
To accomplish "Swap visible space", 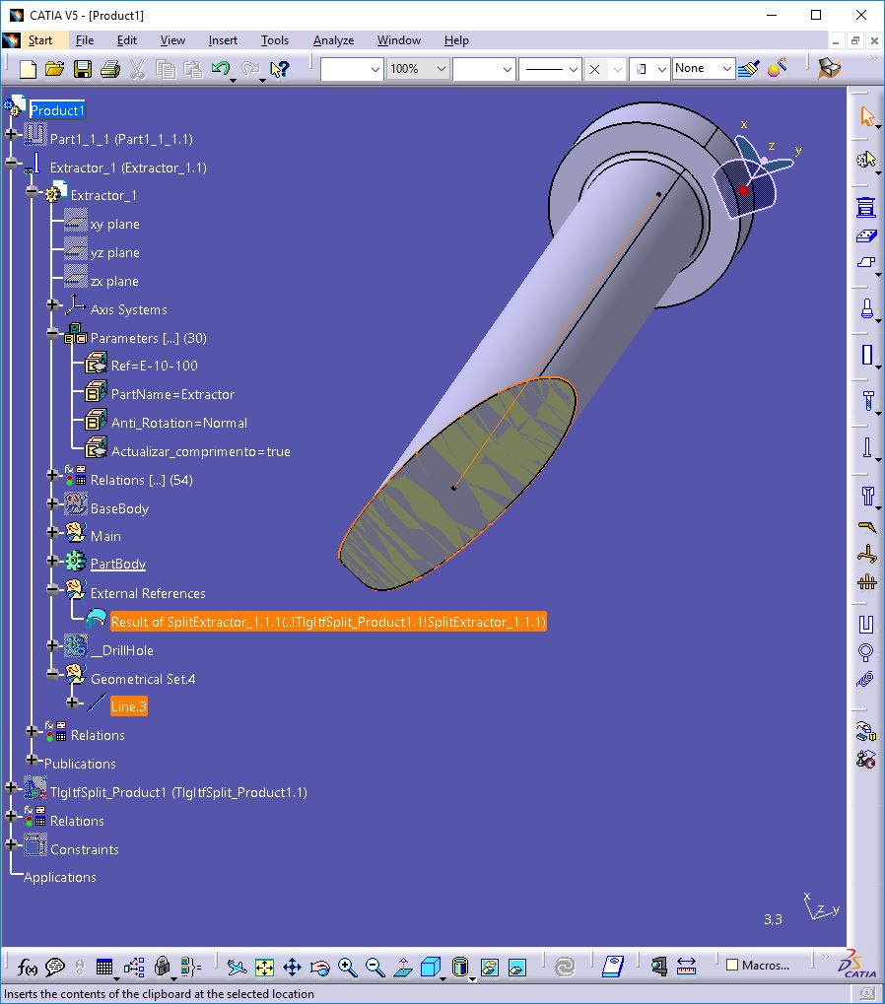I will 516,967.
